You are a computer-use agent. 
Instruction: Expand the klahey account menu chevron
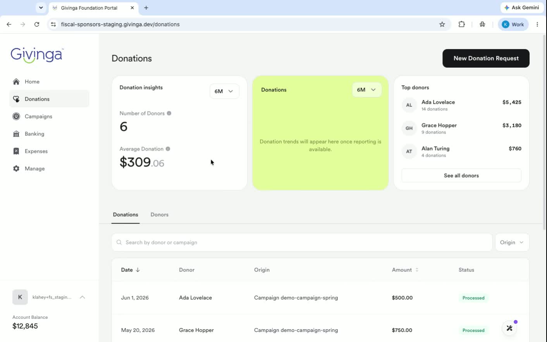[83, 297]
